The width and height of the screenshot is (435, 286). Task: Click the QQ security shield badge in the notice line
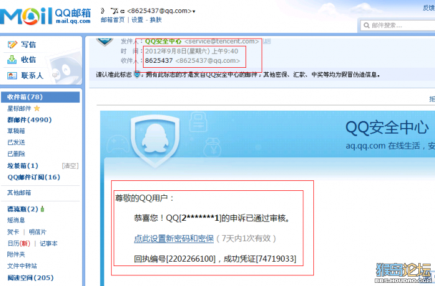137,75
